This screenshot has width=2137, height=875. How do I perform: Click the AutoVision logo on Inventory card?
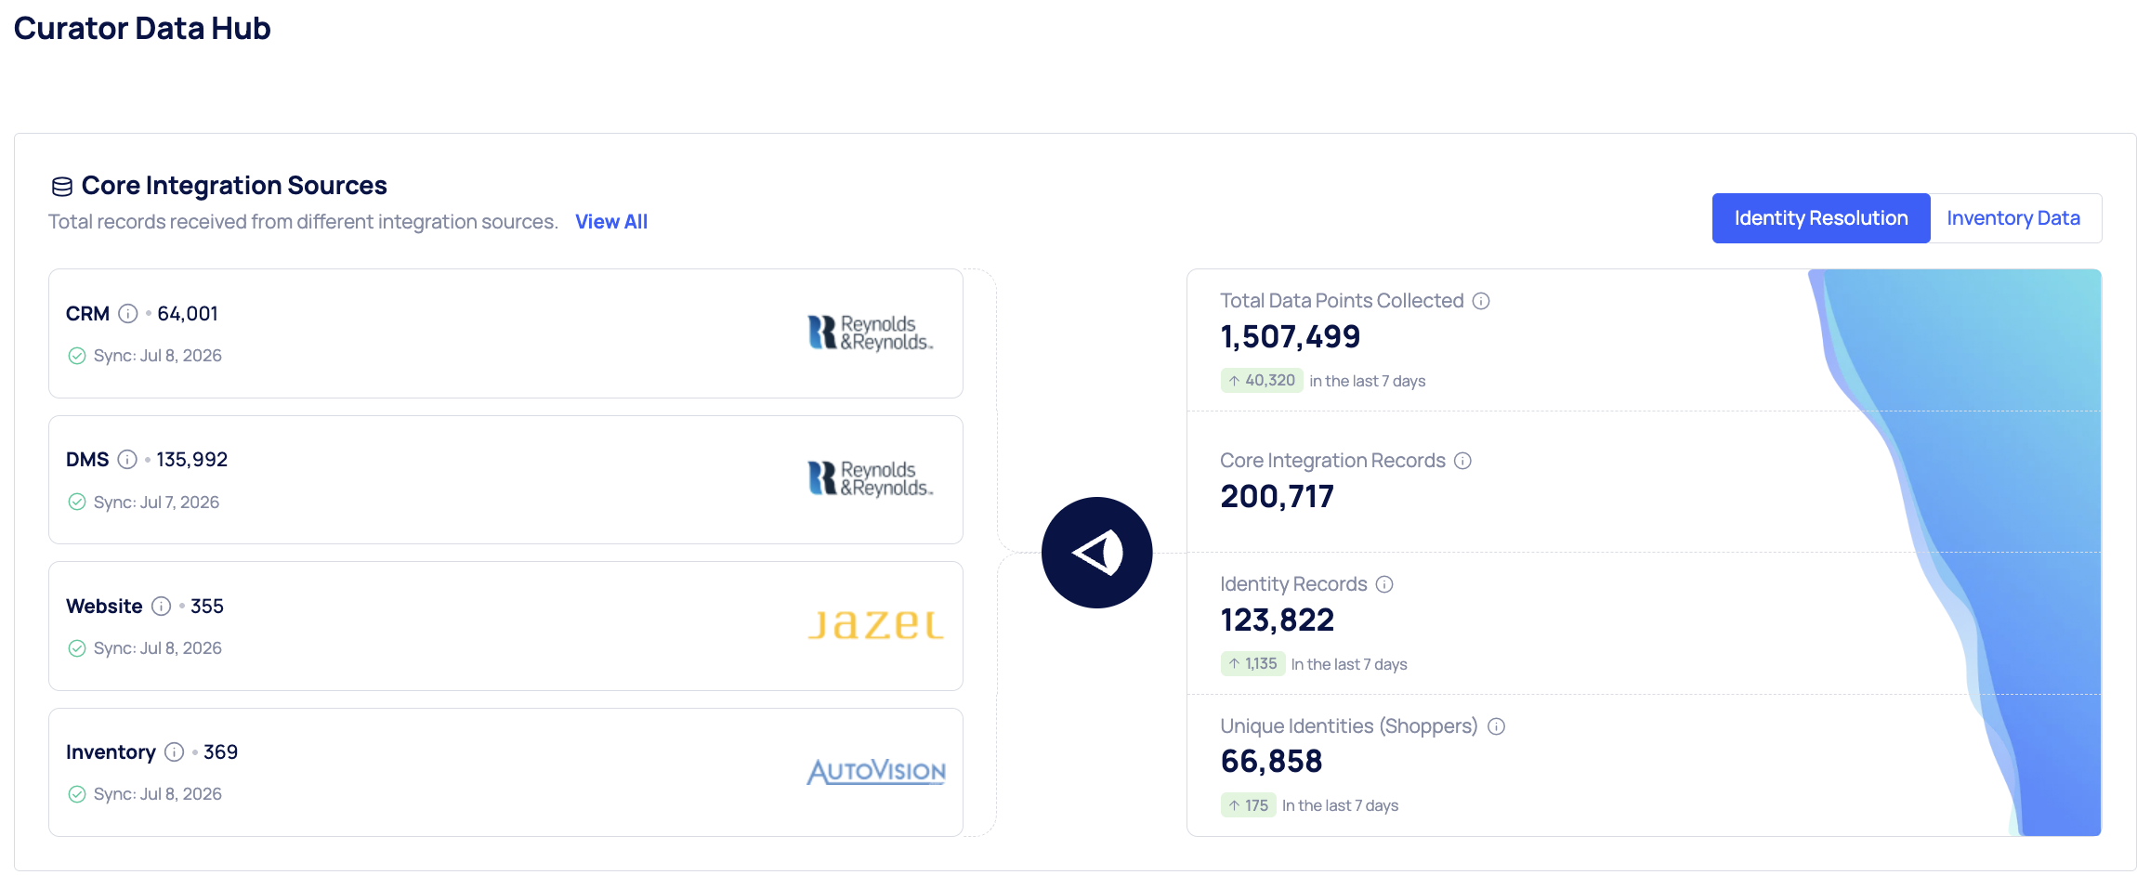876,771
